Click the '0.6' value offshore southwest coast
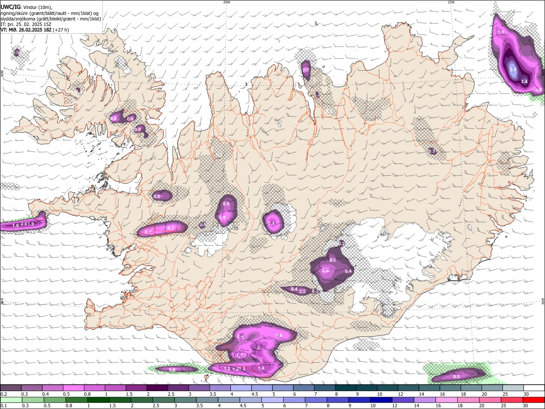This screenshot has width=545, height=409. [172, 370]
